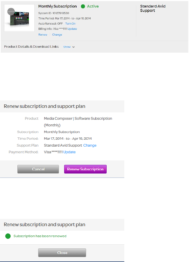
Task: Click the Change link beside Renew
Action: point(57,35)
